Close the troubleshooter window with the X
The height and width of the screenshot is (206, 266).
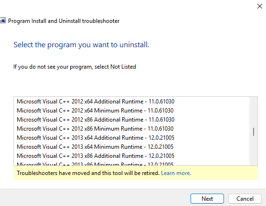point(260,6)
